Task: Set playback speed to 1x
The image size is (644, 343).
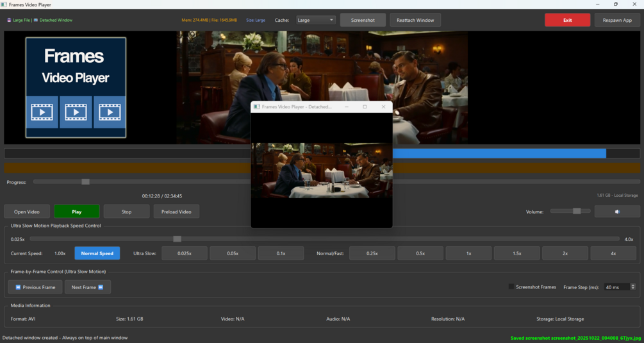Action: coord(468,253)
